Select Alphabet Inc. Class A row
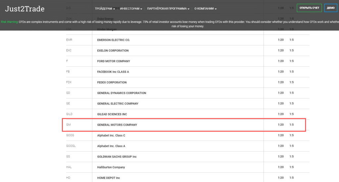The width and height of the screenshot is (339, 182). tap(111, 146)
